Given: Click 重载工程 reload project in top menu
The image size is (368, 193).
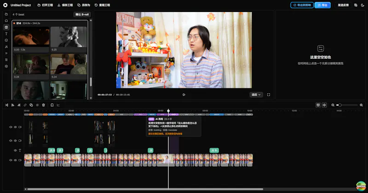Looking at the screenshot, I should pyautogui.click(x=102, y=5).
